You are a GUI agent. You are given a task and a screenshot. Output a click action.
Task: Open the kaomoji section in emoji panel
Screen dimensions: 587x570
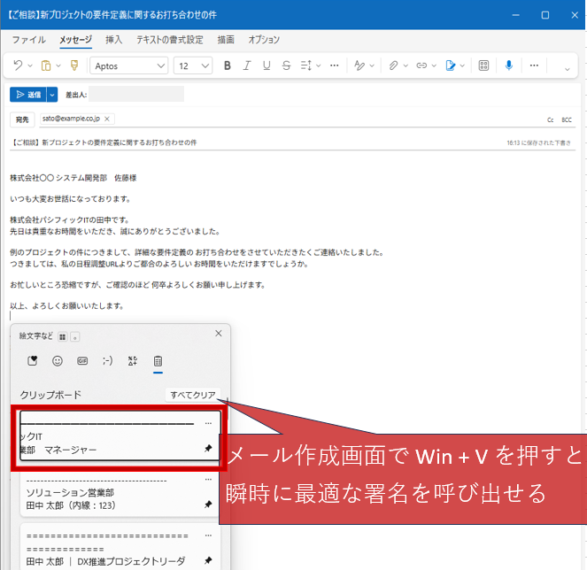(107, 361)
